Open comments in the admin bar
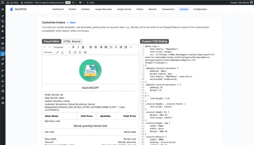Image resolution: width=254 pixels, height=145 pixels. coord(82,3)
